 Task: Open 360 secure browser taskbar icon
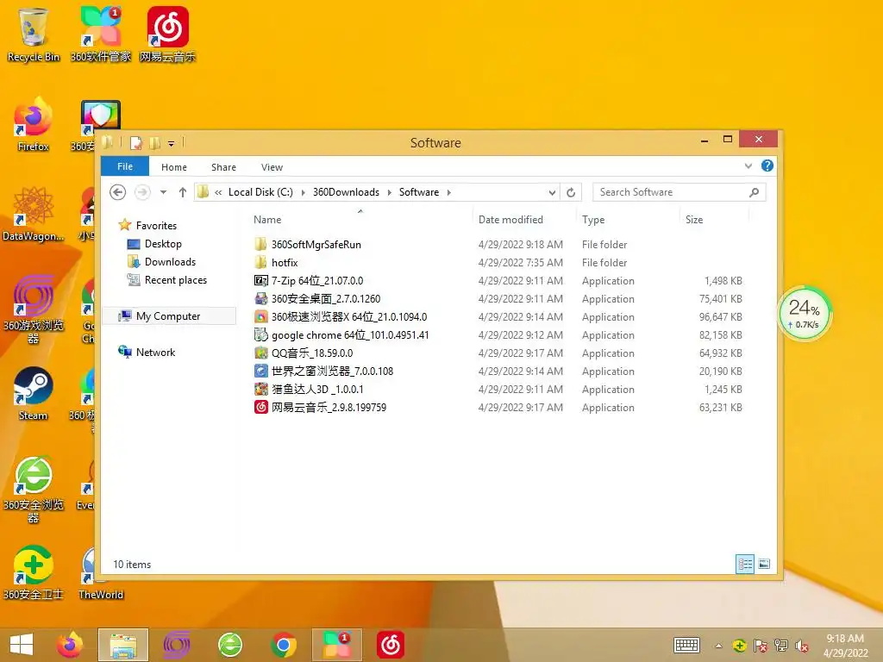tap(229, 645)
